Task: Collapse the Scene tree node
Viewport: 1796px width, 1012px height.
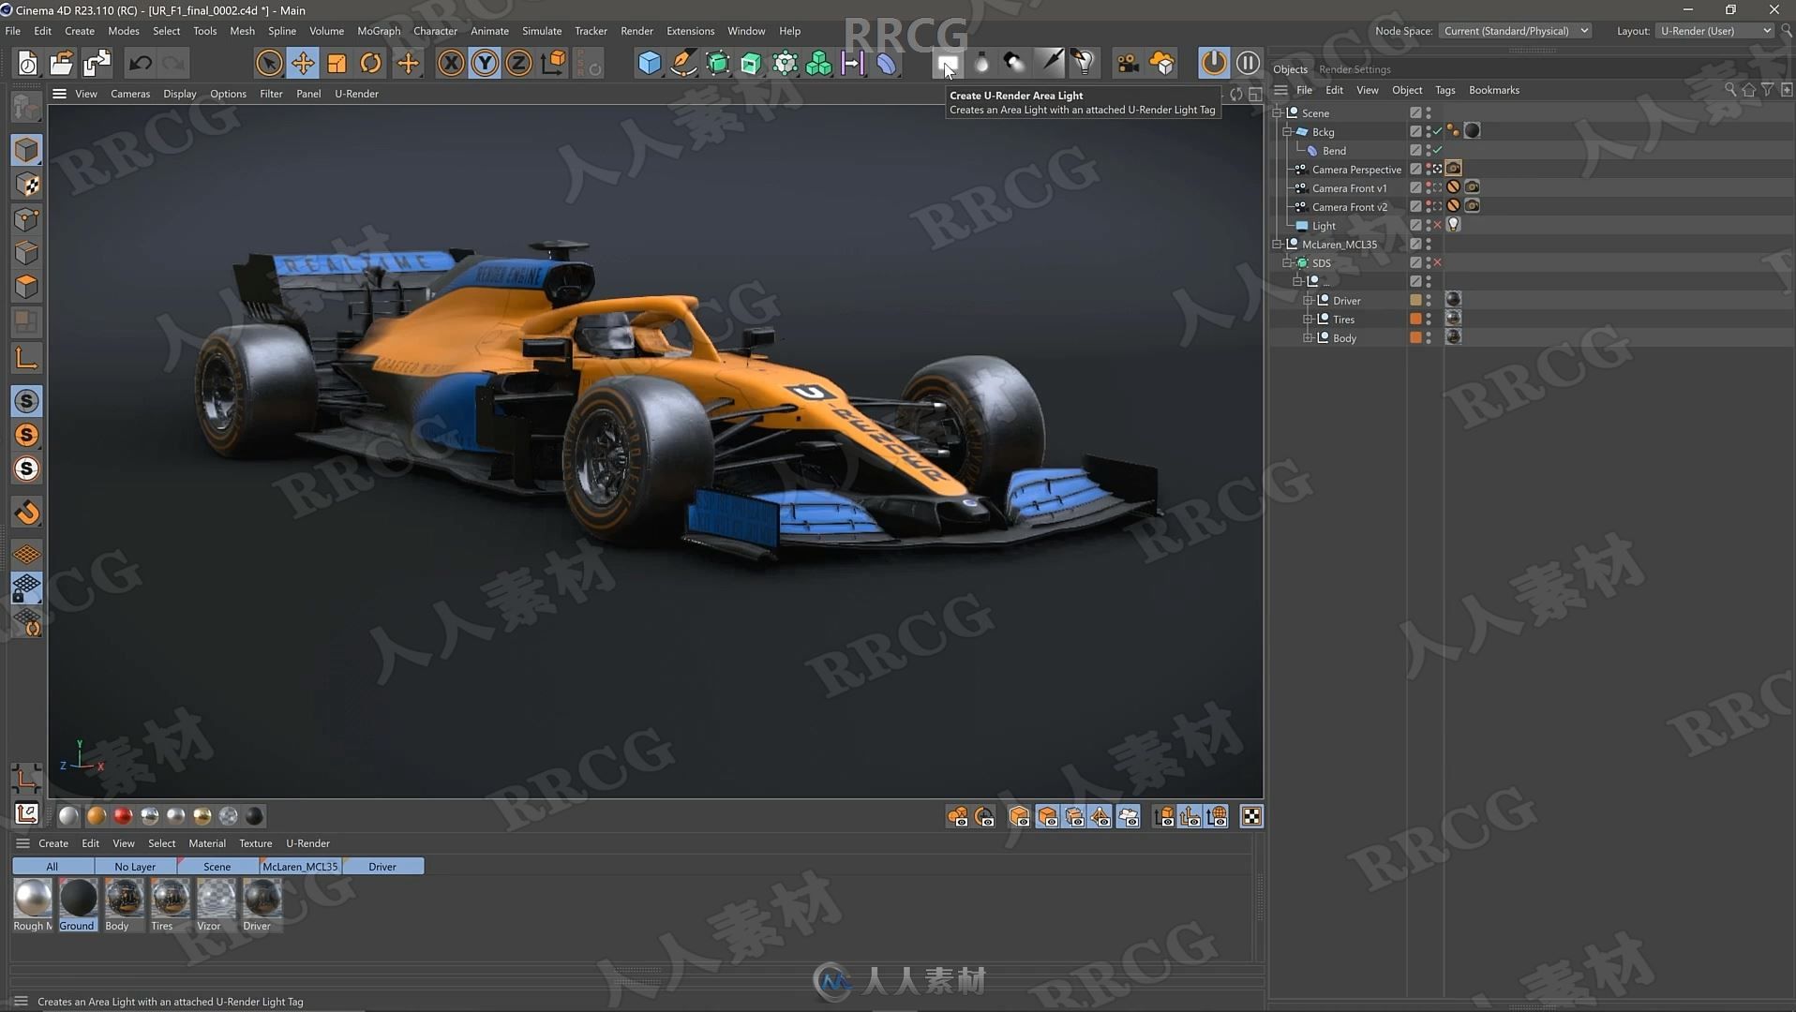Action: [x=1277, y=113]
